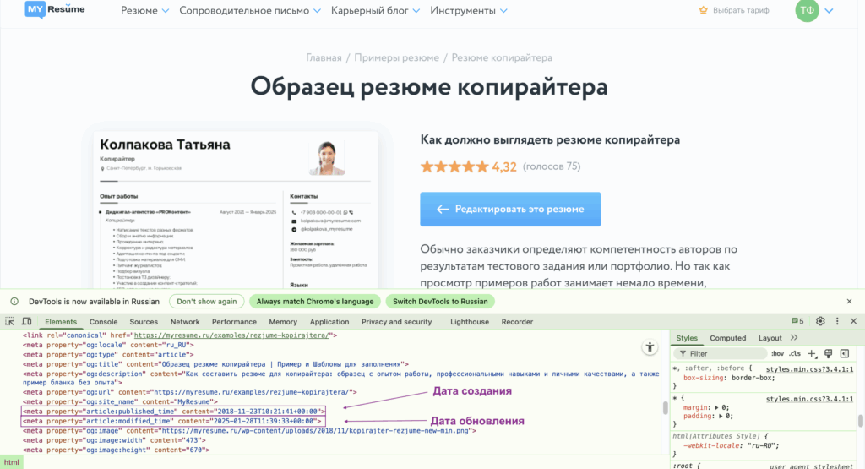The image size is (865, 469).
Task: Dismiss the DevTools language infobar
Action: tap(849, 302)
